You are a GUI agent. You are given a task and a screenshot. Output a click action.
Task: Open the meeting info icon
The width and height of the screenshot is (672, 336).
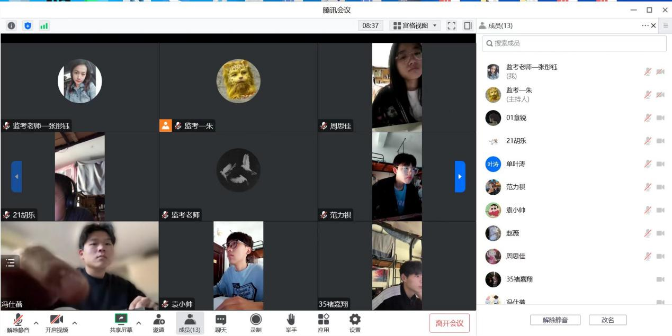(x=11, y=25)
